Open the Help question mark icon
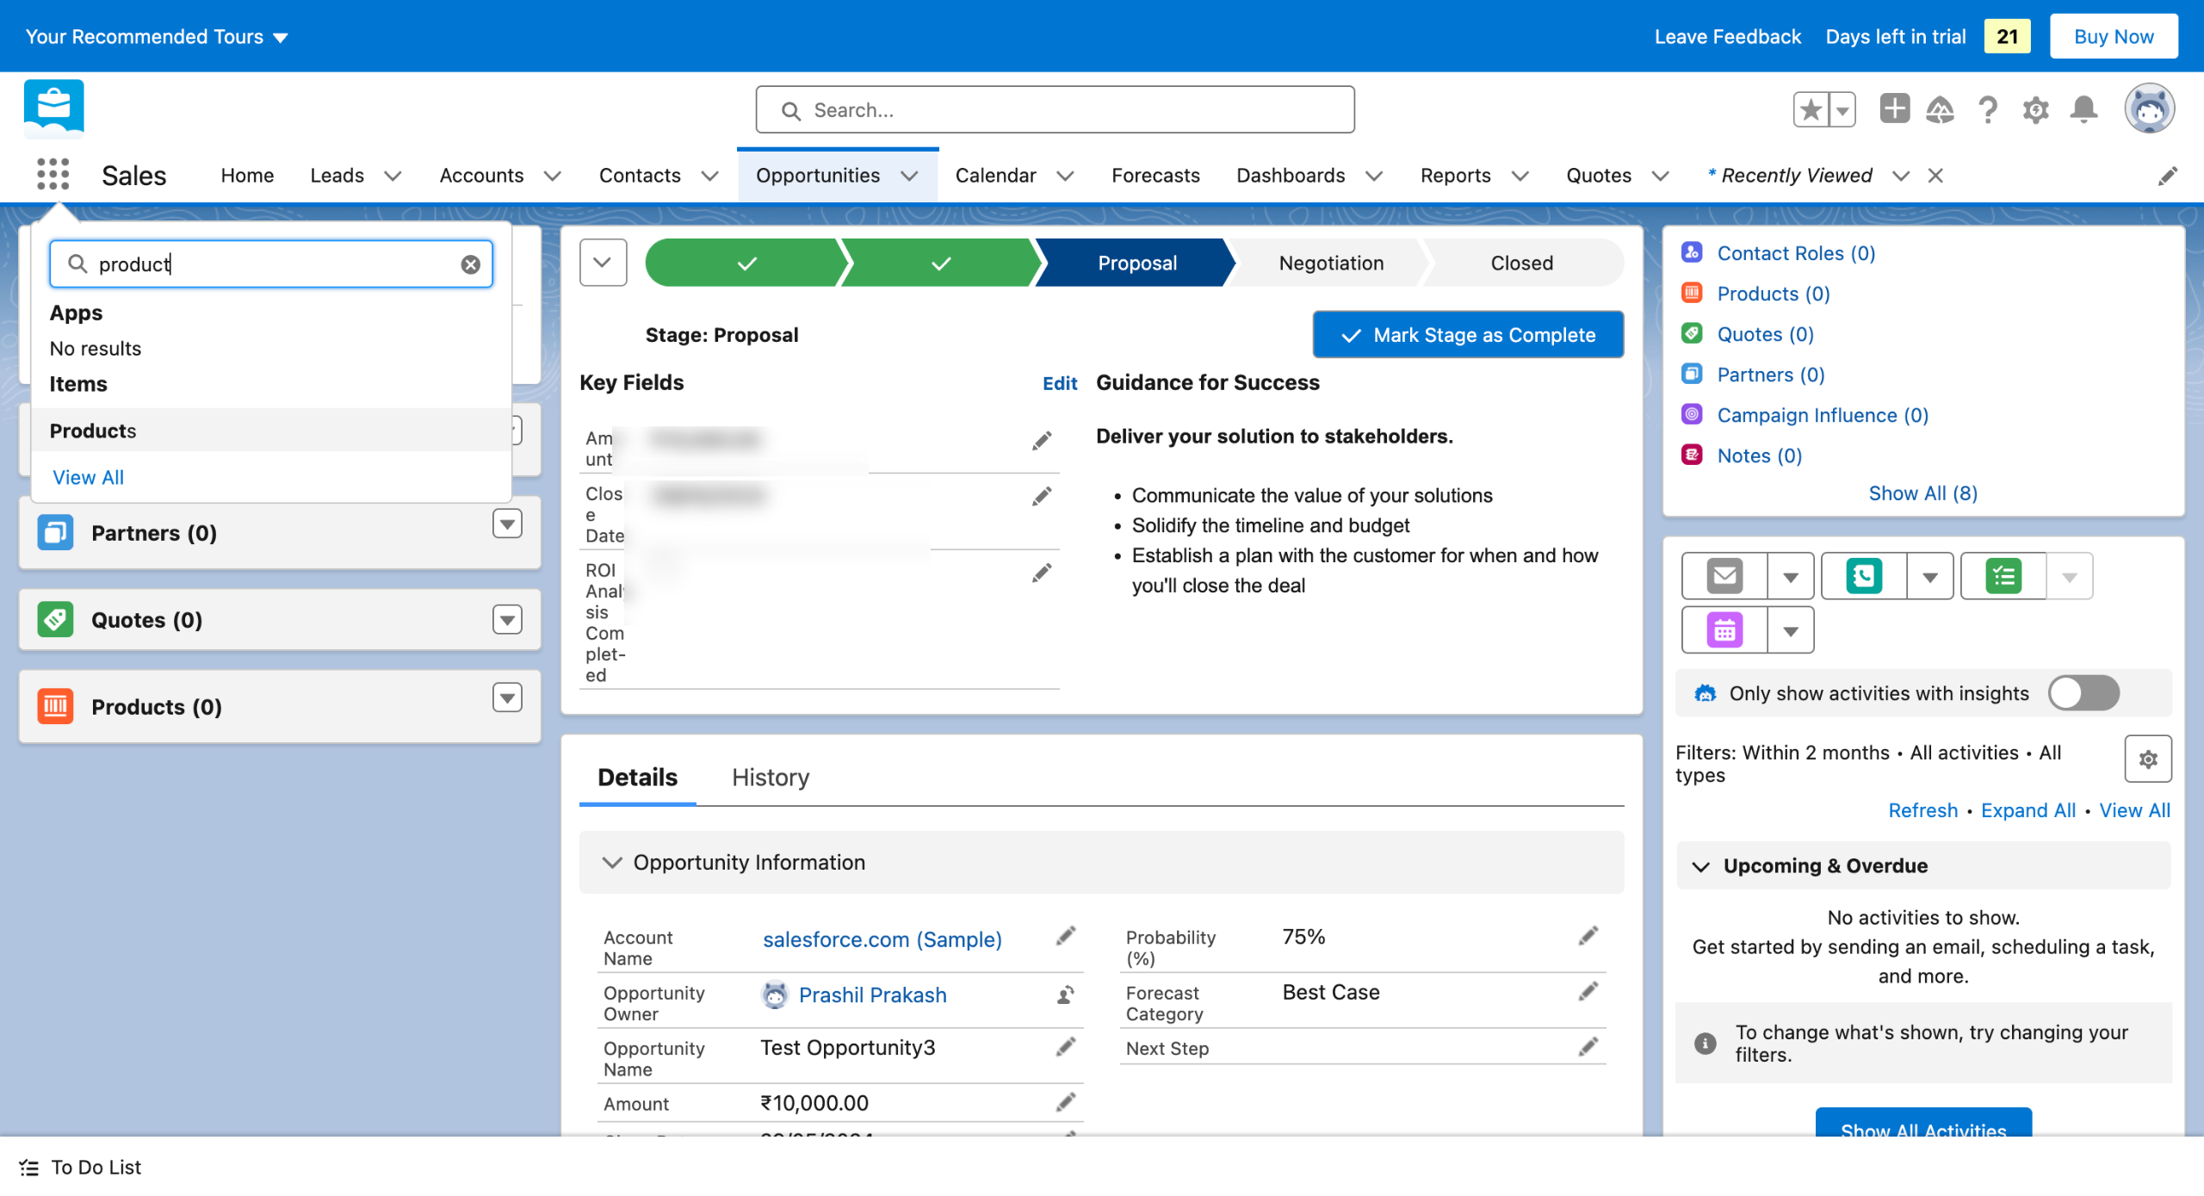2204x1196 pixels. [x=1988, y=110]
